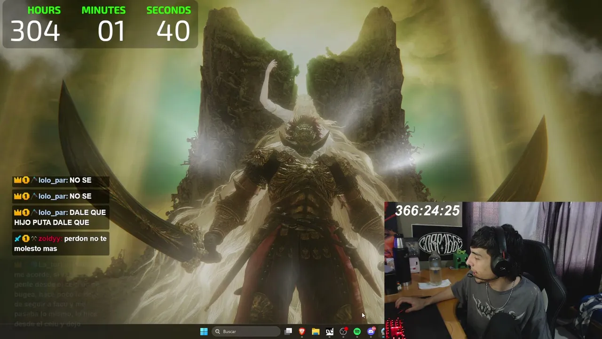Click the chat message 'DALE QUE HIJO PUTA DALE QUE'

[x=60, y=218]
